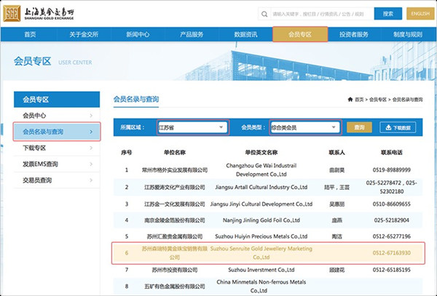The height and width of the screenshot is (296, 437).
Task: Click 五矿有色金属股份有限公司 in row 8
Action: [175, 287]
